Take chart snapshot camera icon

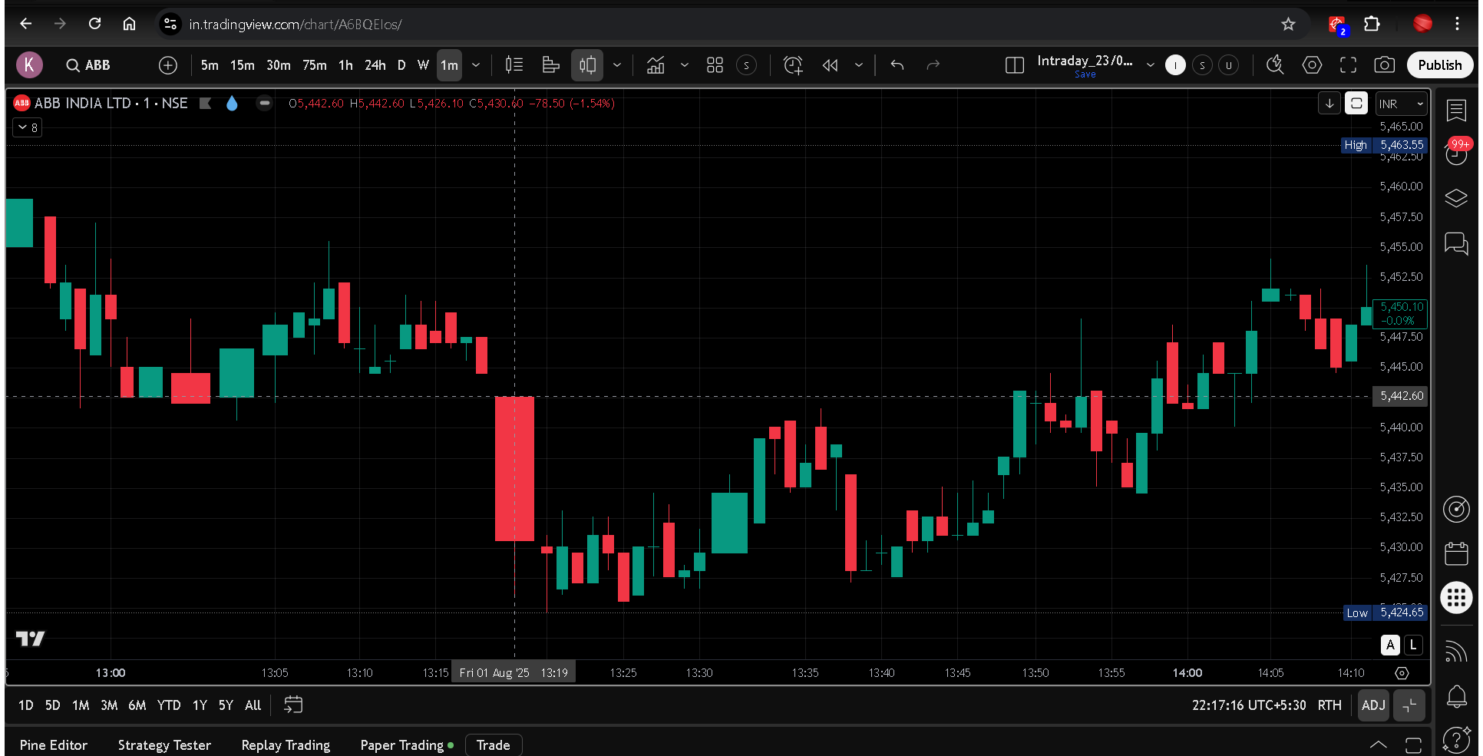1384,65
